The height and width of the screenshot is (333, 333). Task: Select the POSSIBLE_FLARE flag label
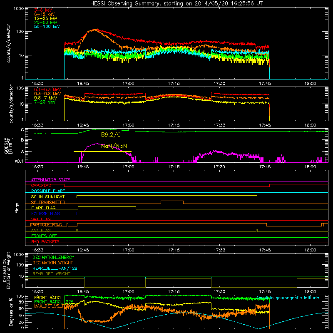coord(48,191)
